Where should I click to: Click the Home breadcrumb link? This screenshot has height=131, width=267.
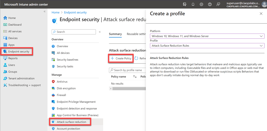point(56,13)
